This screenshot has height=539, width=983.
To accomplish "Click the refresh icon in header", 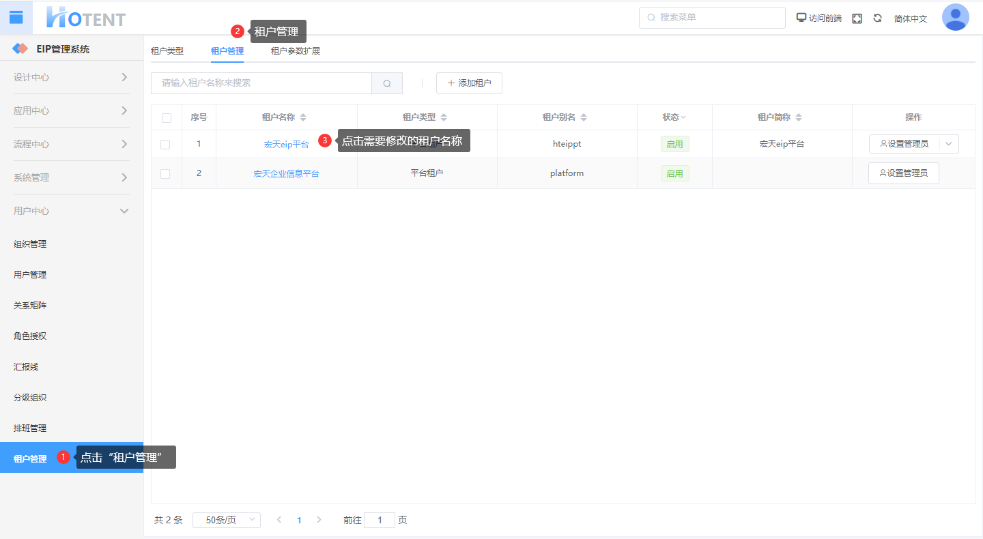I will [x=877, y=18].
